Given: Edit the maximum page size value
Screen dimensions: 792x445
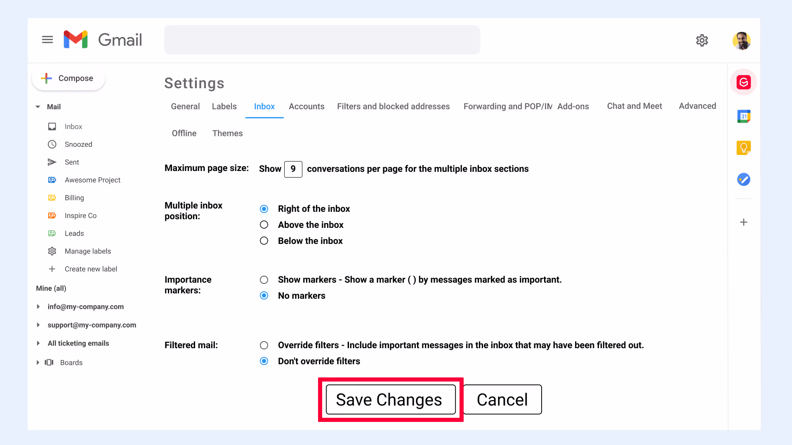Looking at the screenshot, I should point(293,169).
